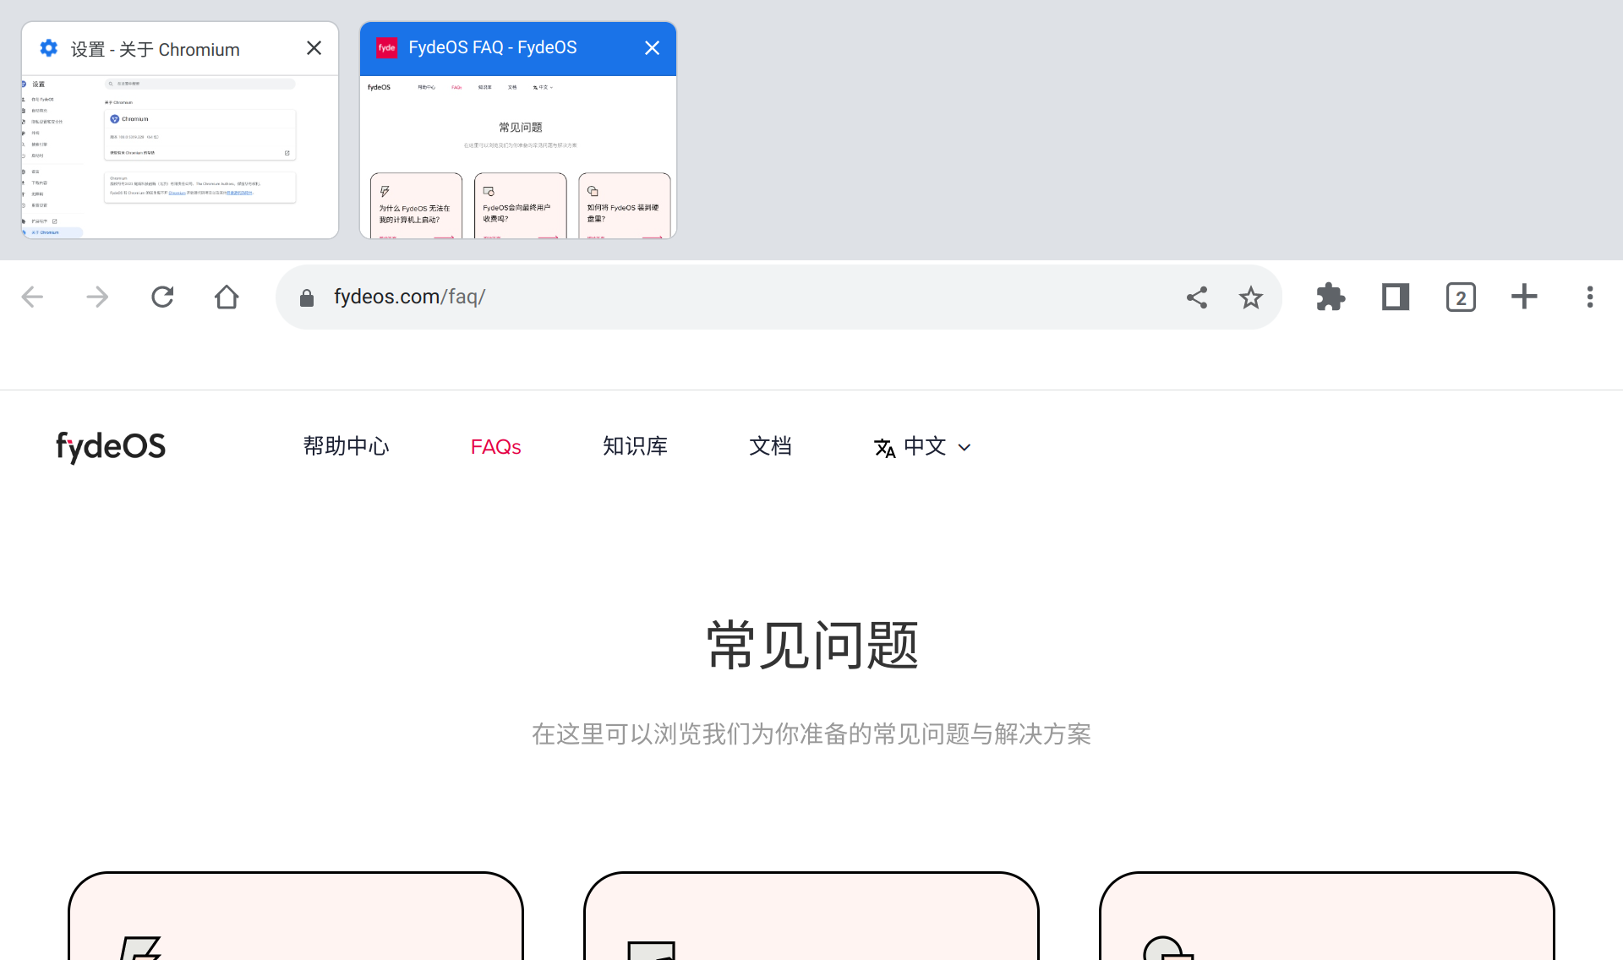Open the home page

pyautogui.click(x=227, y=297)
